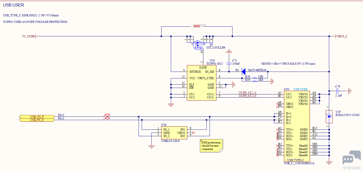Click the SENSE = 2K4 VBUS MAX note
Screen dimensions: 363x172
[288, 64]
